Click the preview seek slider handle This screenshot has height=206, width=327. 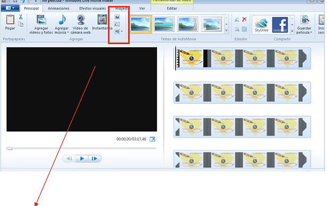click(x=10, y=148)
